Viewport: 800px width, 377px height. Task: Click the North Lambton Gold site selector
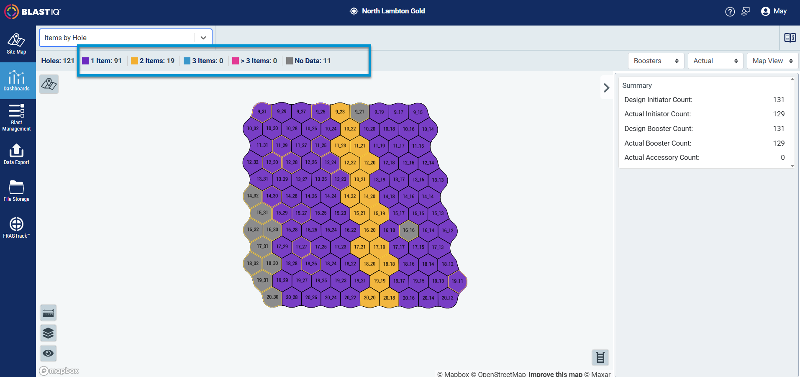(x=387, y=11)
